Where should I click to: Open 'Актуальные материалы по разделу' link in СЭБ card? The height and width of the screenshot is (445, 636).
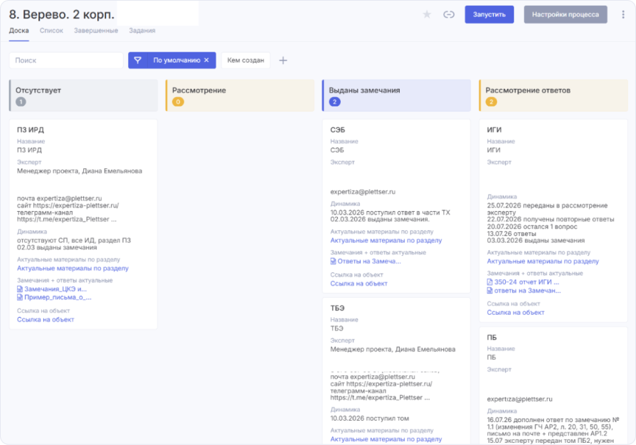[386, 241]
